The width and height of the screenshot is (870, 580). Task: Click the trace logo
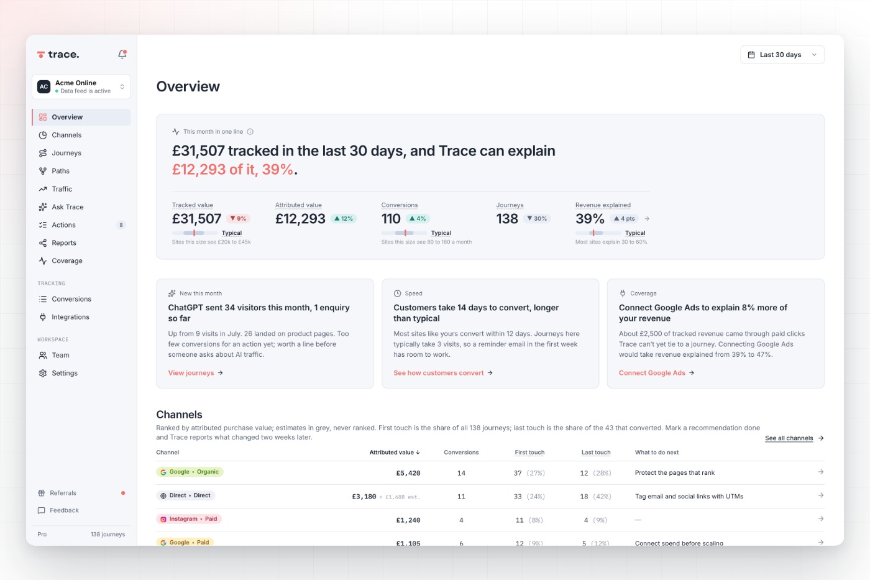[x=58, y=55]
